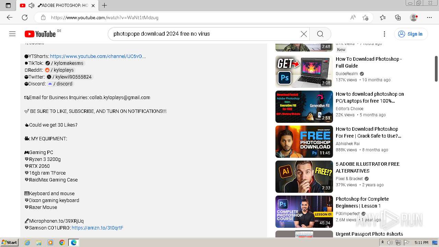This screenshot has width=439, height=247.
Task: Open Complete Photoshop Course thumbnail
Action: (x=304, y=212)
